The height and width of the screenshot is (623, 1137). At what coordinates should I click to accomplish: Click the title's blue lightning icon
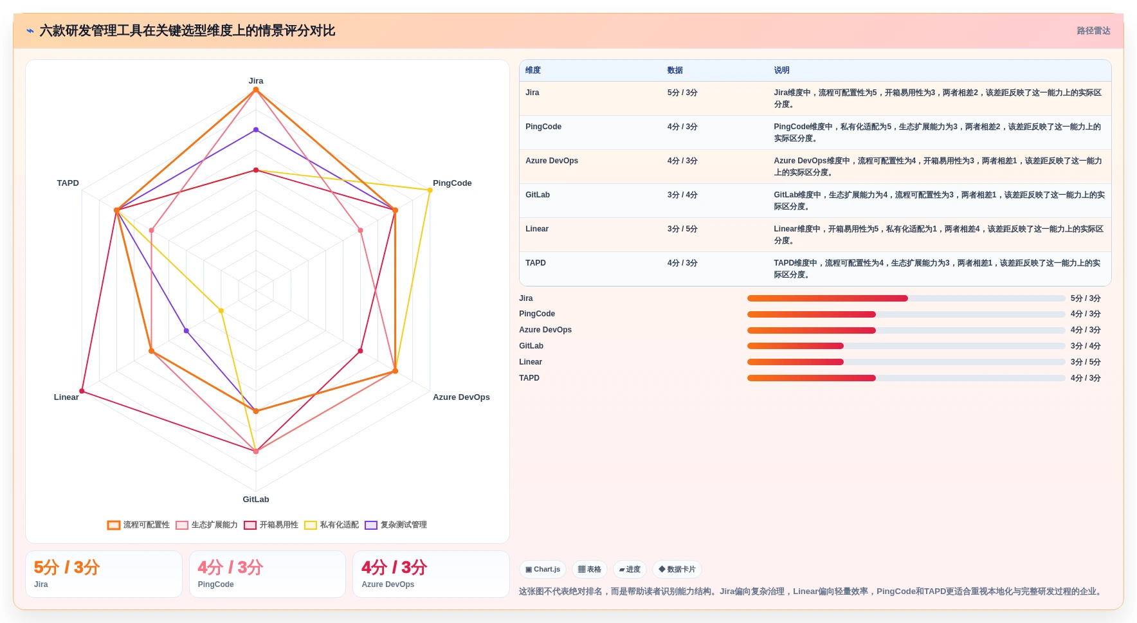pyautogui.click(x=30, y=31)
